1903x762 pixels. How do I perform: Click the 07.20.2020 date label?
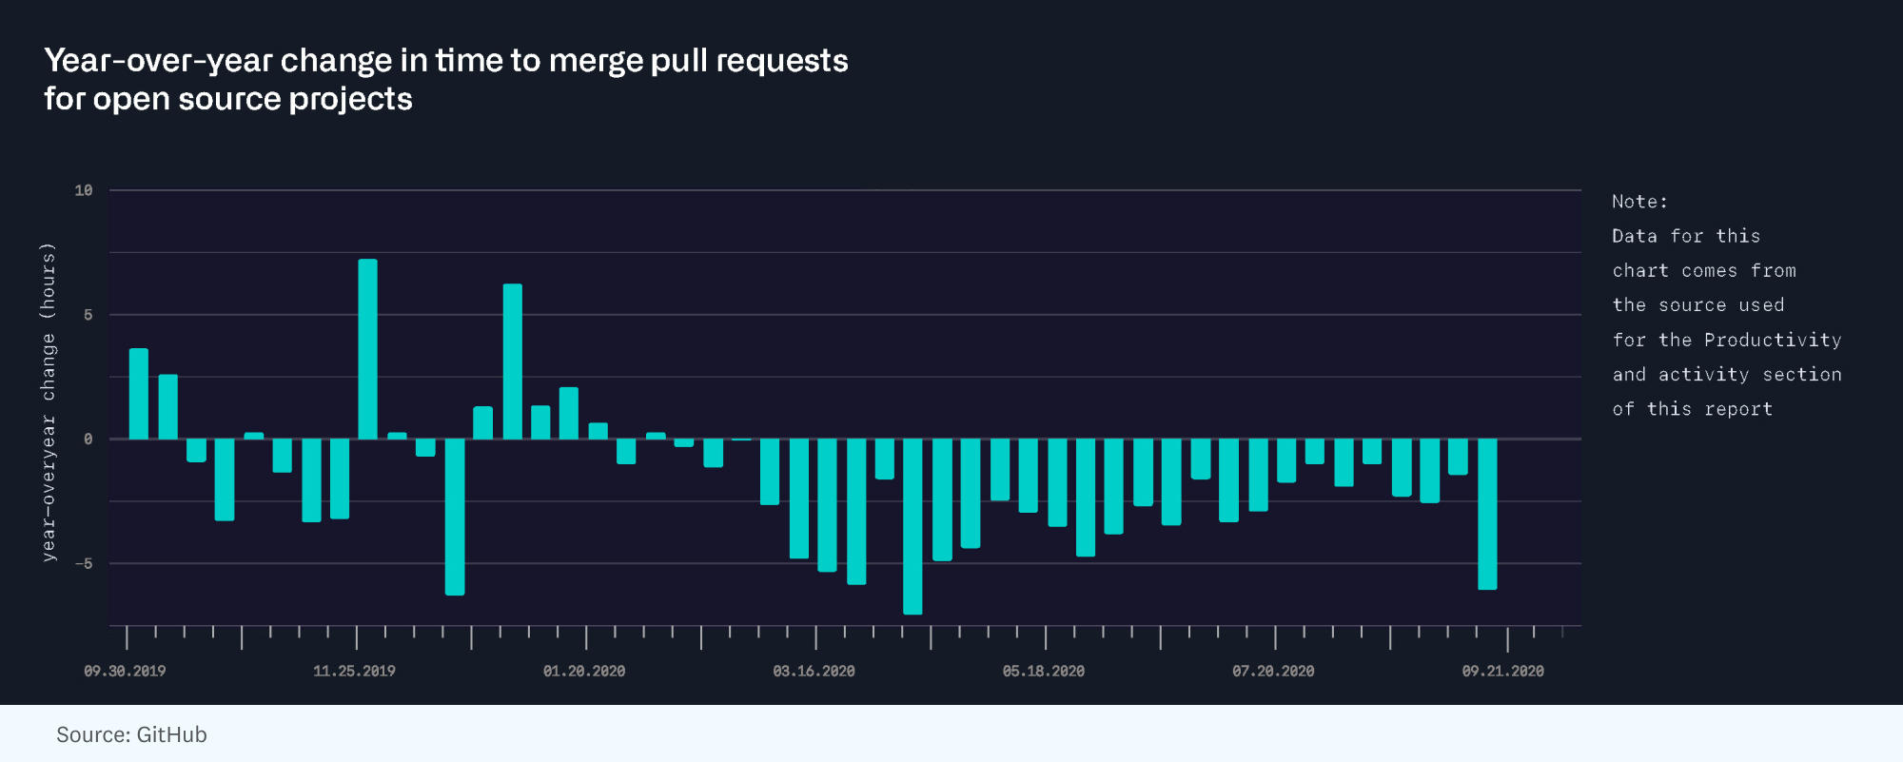point(1273,672)
